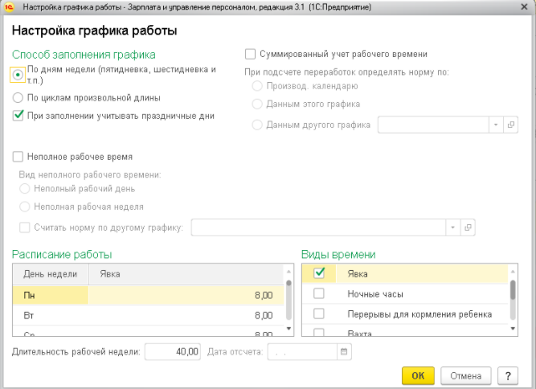Image resolution: width=536 pixels, height=389 pixels.
Task: Click the Виды времени scroll down arrow
Action: (513, 329)
